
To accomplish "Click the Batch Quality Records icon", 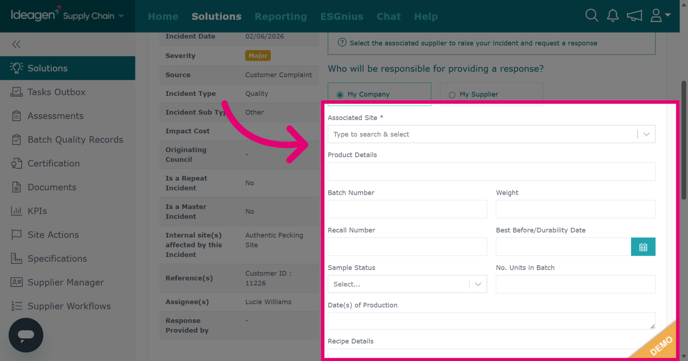I will 16,139.
